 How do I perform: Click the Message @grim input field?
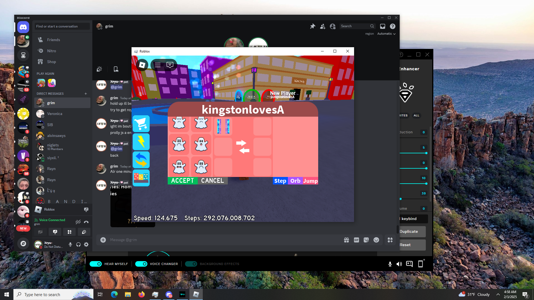[x=222, y=240]
